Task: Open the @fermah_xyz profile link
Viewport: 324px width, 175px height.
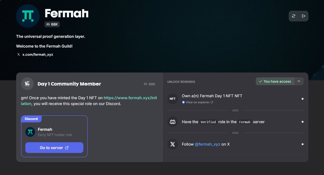Action: coord(207,144)
